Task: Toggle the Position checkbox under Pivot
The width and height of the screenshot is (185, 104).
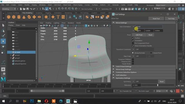Action: coord(133,38)
